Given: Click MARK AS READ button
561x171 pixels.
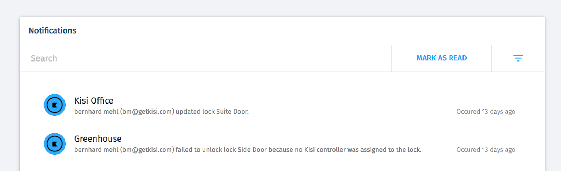Looking at the screenshot, I should (441, 58).
